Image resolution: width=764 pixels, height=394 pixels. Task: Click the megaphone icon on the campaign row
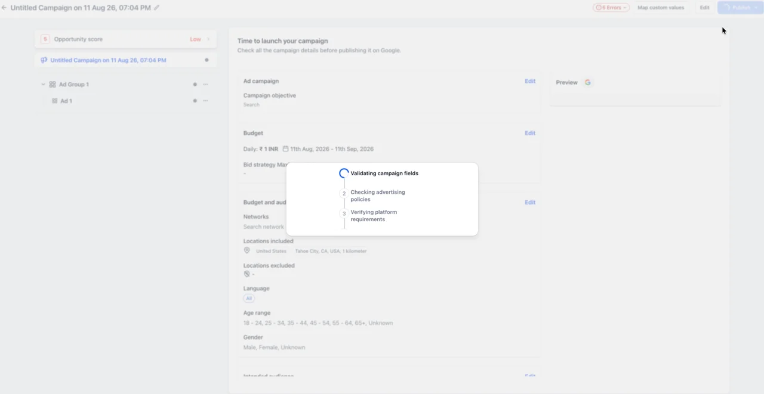coord(44,60)
